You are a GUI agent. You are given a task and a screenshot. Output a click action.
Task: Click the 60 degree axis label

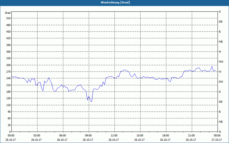9,118
